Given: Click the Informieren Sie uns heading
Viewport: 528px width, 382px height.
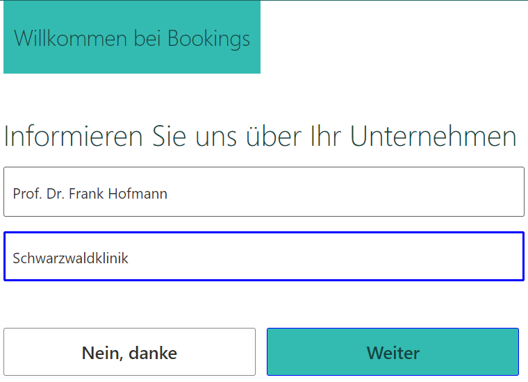Looking at the screenshot, I should 260,136.
